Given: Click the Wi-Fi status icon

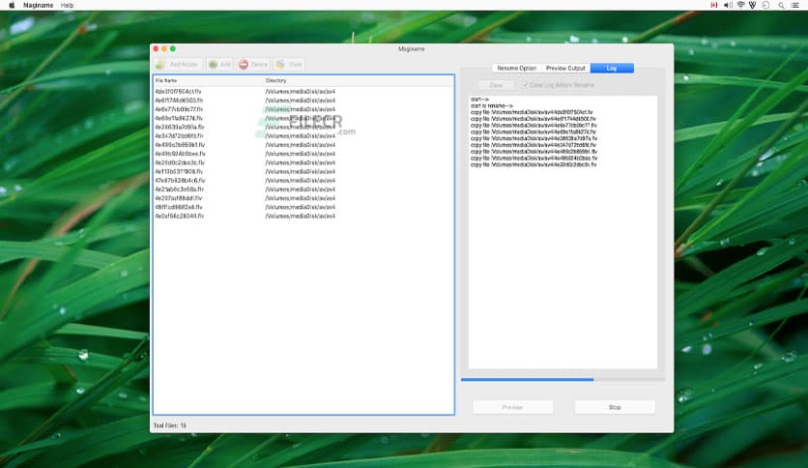Looking at the screenshot, I should point(740,5).
